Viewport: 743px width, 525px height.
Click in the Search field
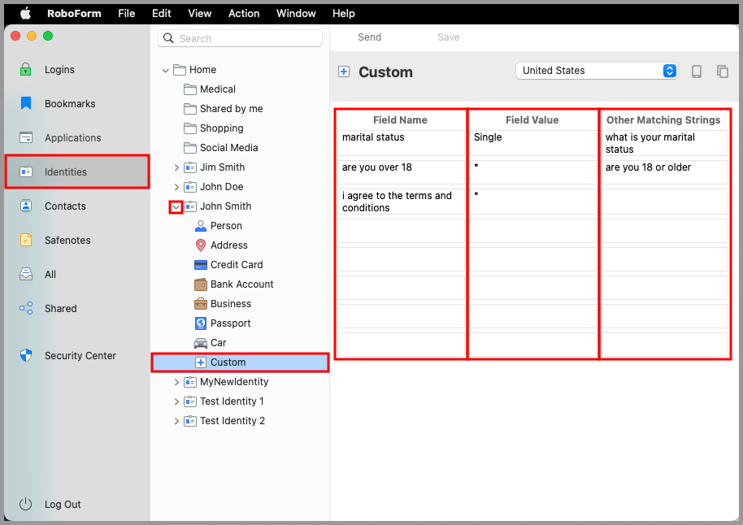[x=240, y=38]
